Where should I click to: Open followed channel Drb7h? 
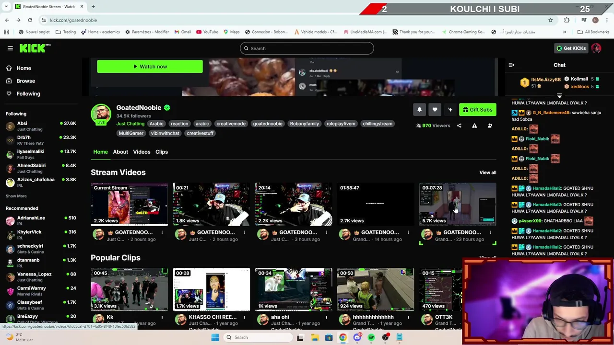coord(41,140)
